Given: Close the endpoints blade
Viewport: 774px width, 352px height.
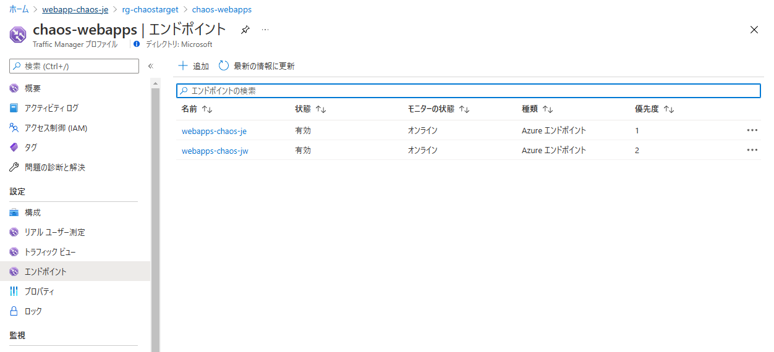Looking at the screenshot, I should (x=754, y=30).
